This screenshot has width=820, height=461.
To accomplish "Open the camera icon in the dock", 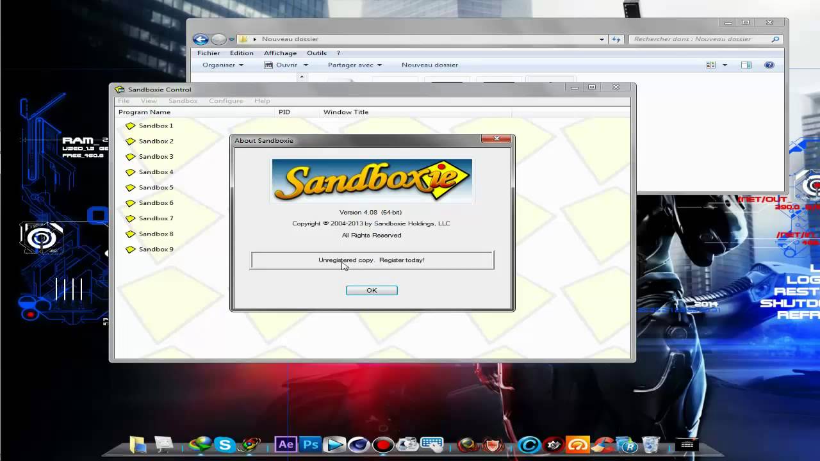I will pyautogui.click(x=407, y=444).
